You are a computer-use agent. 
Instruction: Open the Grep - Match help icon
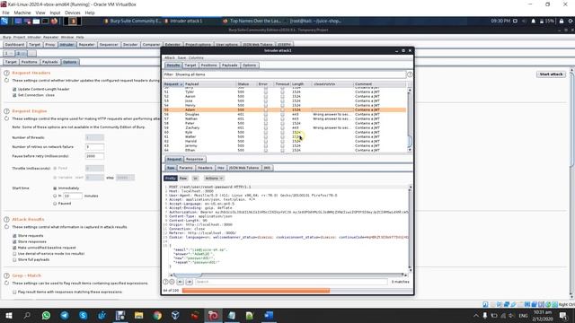[x=6, y=275]
